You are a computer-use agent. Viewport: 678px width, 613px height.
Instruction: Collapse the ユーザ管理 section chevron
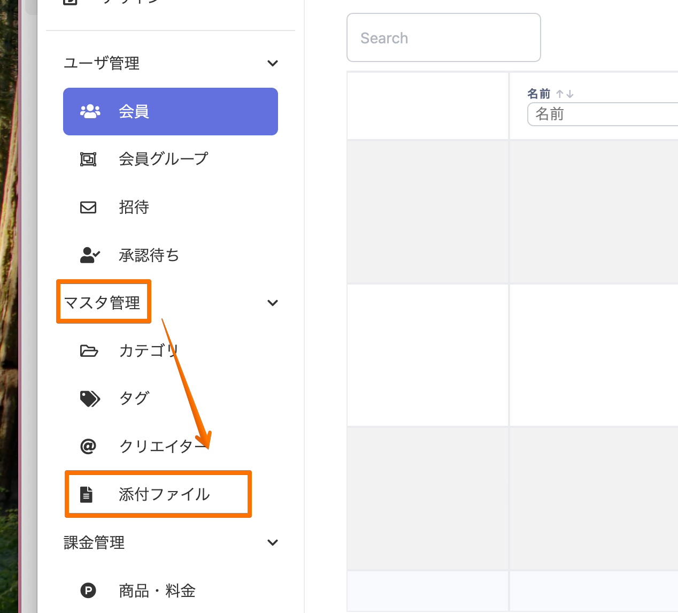273,63
